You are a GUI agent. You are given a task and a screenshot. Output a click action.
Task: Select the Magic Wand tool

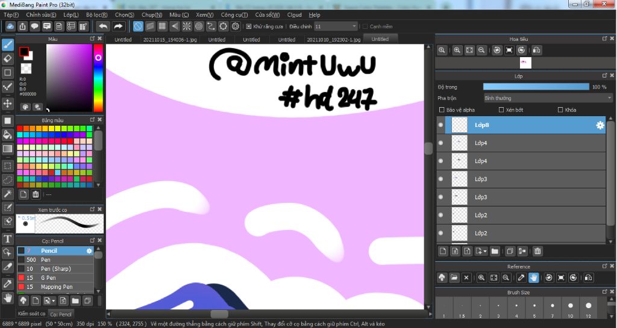[7, 194]
